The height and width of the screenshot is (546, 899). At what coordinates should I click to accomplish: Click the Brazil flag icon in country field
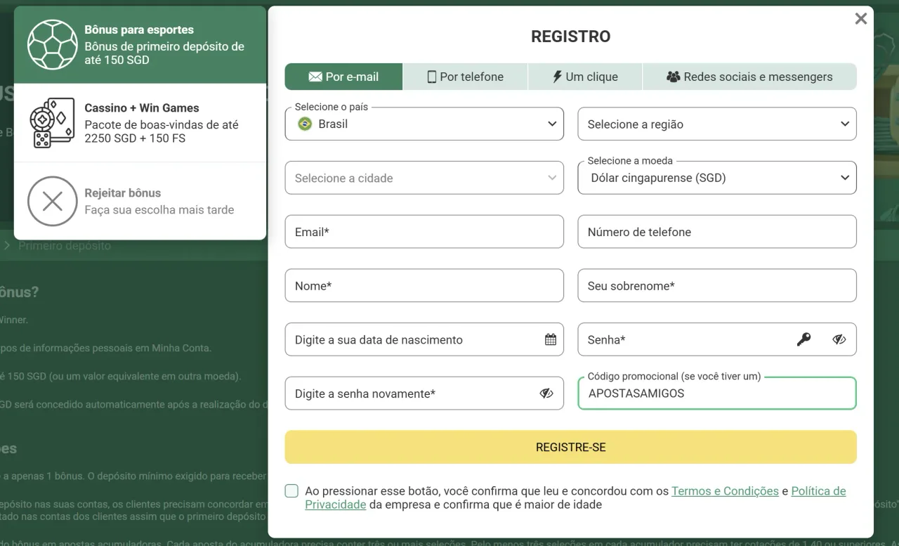(305, 124)
